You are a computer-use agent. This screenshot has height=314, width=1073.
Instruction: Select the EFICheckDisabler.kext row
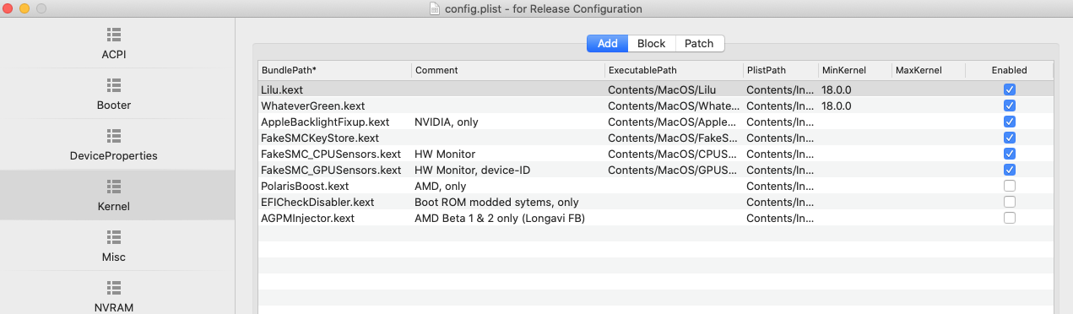[x=655, y=202]
